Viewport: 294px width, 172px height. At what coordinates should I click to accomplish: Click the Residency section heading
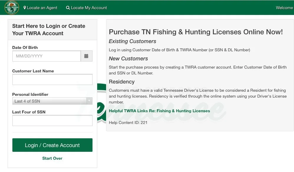tap(122, 82)
